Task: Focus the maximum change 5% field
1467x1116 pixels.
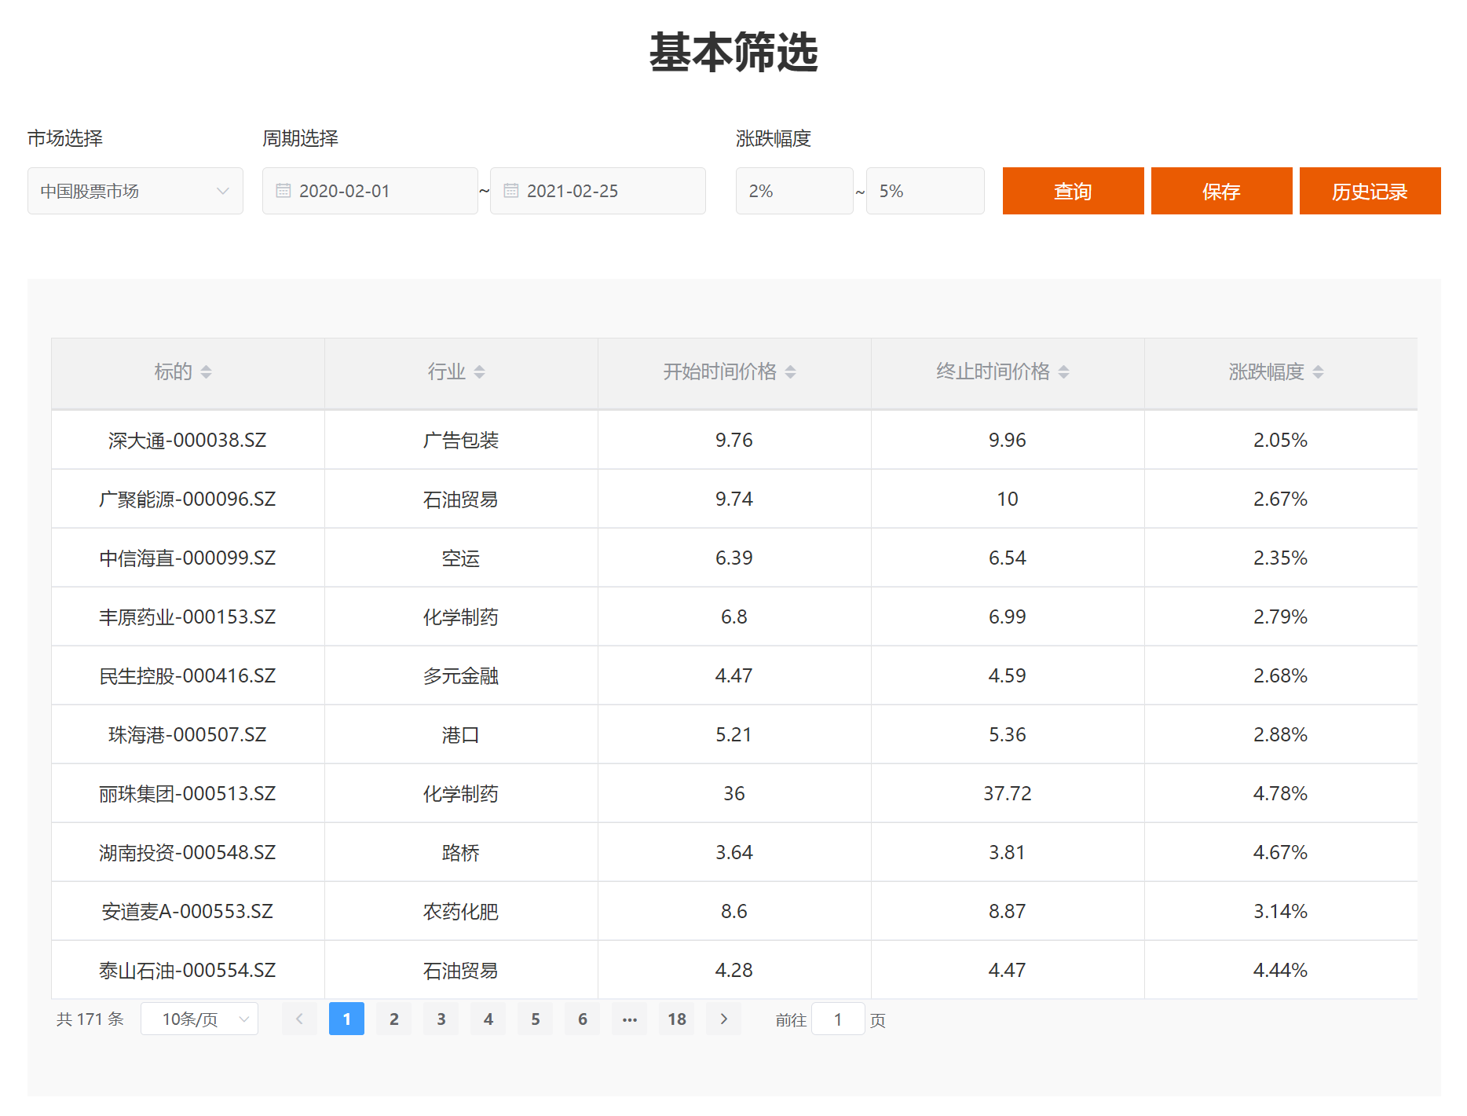Action: [924, 191]
